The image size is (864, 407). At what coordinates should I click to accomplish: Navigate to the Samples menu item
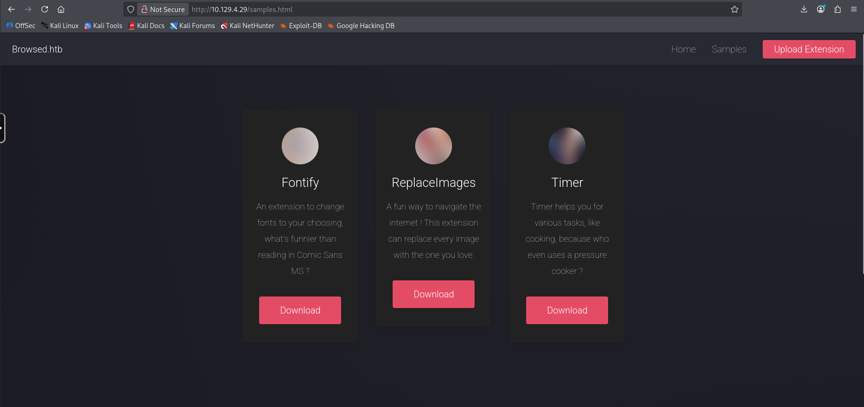pos(729,49)
